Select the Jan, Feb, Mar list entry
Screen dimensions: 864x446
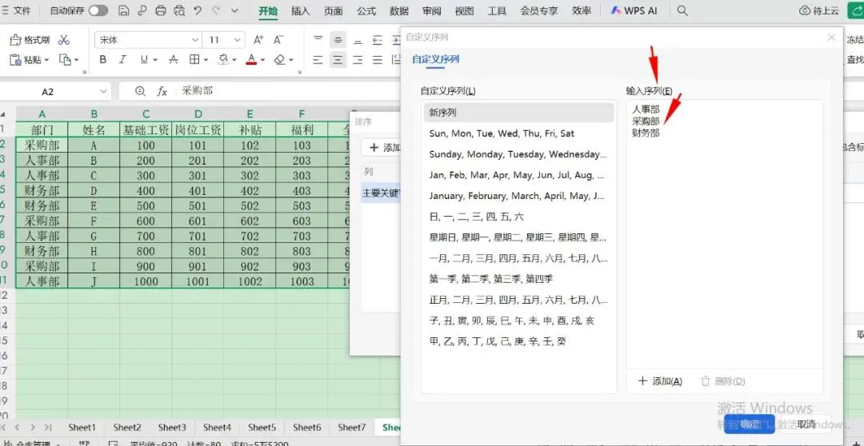tap(518, 175)
